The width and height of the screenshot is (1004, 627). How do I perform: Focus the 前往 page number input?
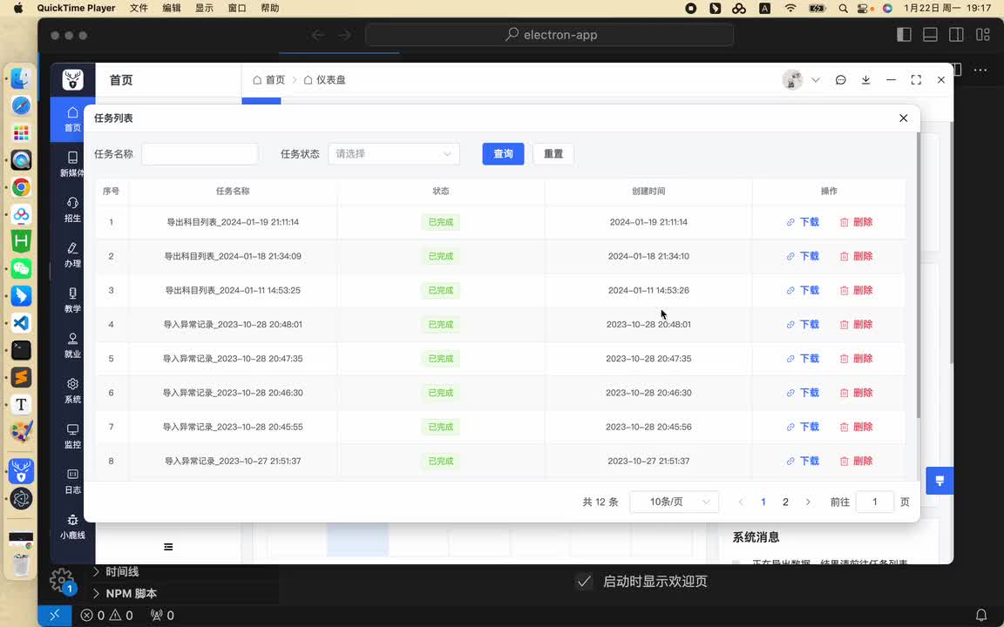coord(874,502)
